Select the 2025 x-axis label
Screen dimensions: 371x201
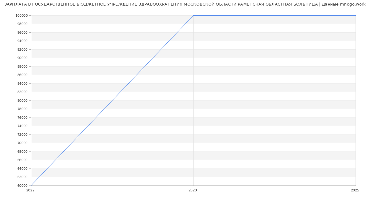pyautogui.click(x=355, y=190)
